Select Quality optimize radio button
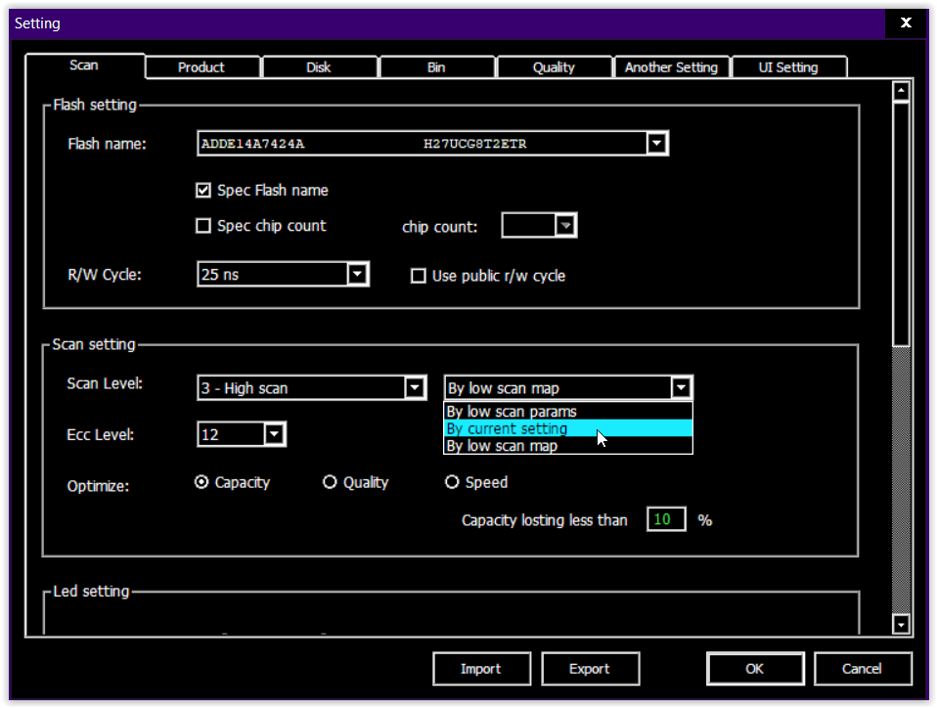 [330, 481]
